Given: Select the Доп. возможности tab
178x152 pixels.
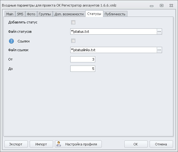Looking at the screenshot, I should coord(69,14).
